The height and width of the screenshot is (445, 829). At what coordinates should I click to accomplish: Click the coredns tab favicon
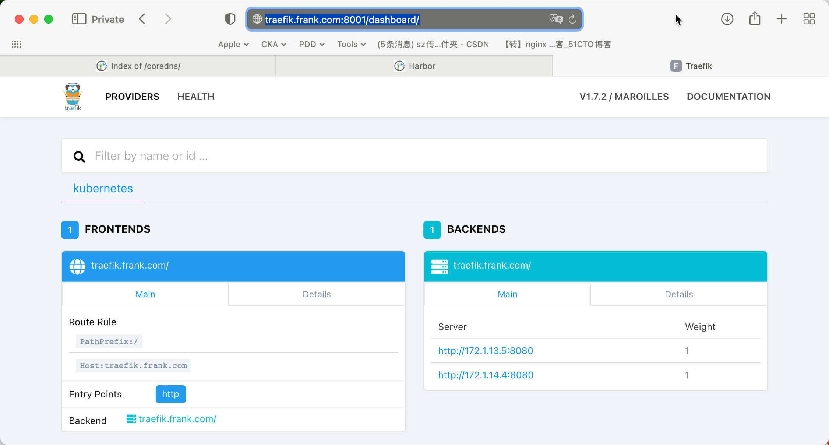pyautogui.click(x=102, y=66)
